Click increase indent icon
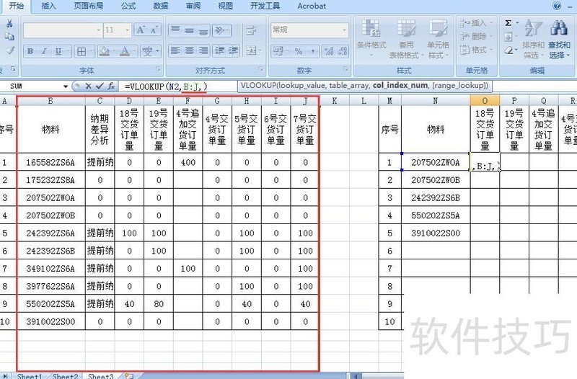Screen dimensions: 577x379 pos(233,50)
